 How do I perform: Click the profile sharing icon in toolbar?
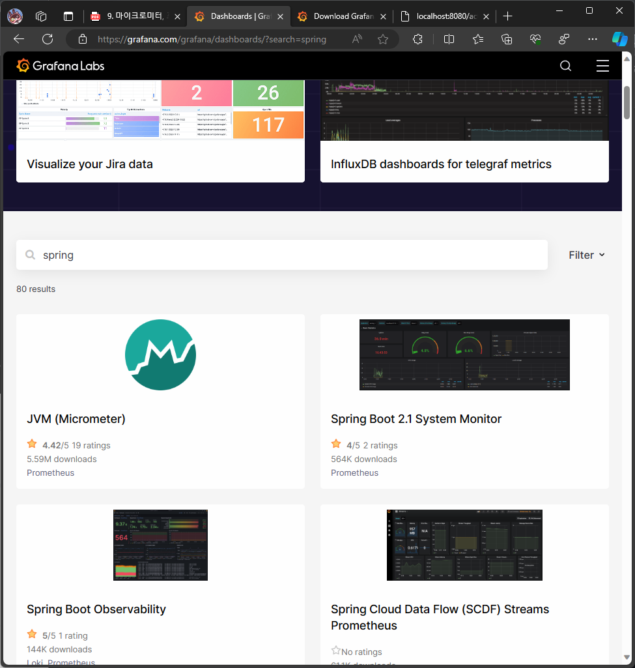pos(564,39)
